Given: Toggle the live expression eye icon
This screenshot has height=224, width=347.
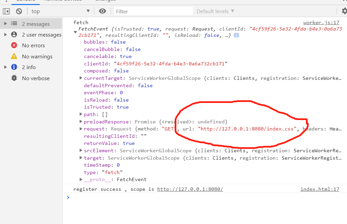Looking at the screenshot, I should coord(102,11).
